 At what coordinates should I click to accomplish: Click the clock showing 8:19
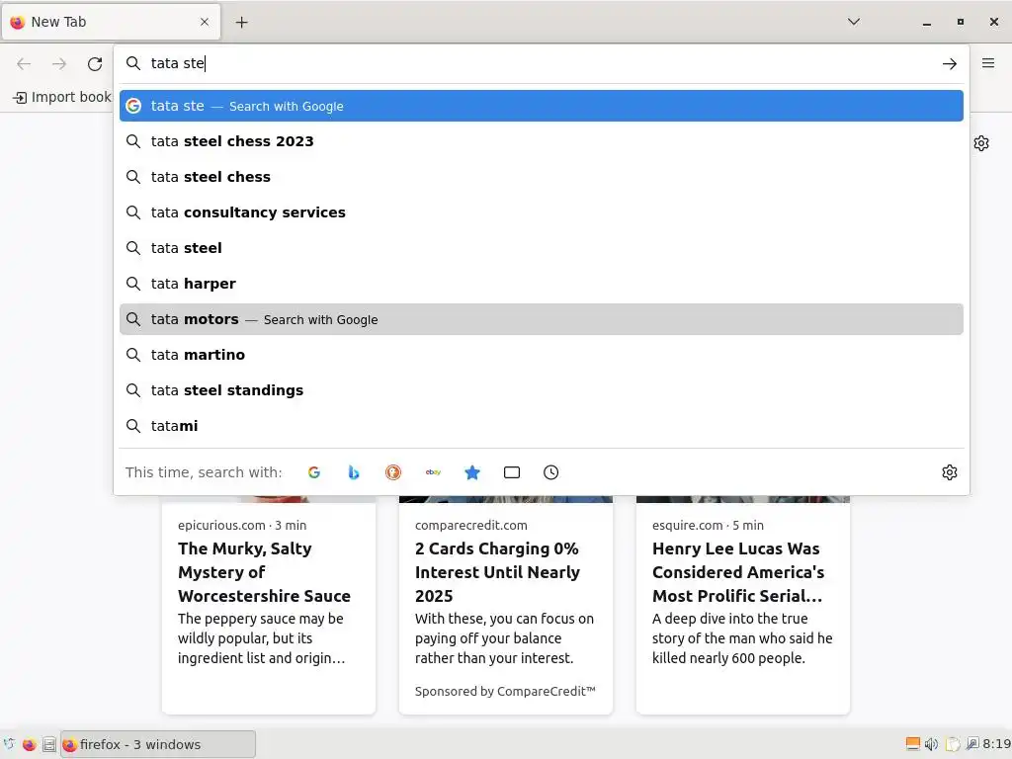point(997,744)
